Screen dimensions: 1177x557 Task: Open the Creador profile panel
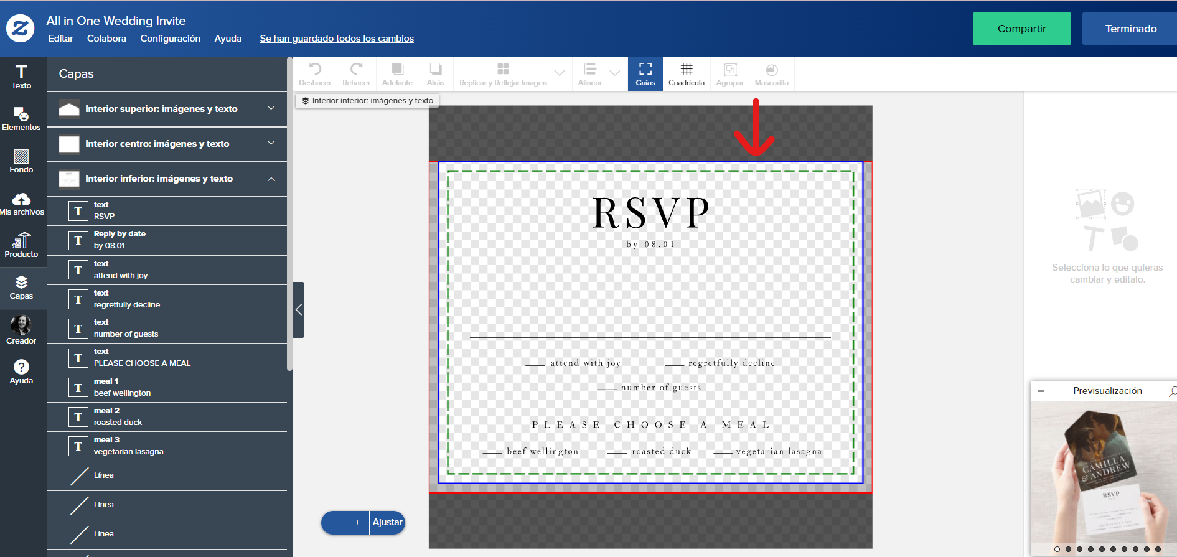21,330
